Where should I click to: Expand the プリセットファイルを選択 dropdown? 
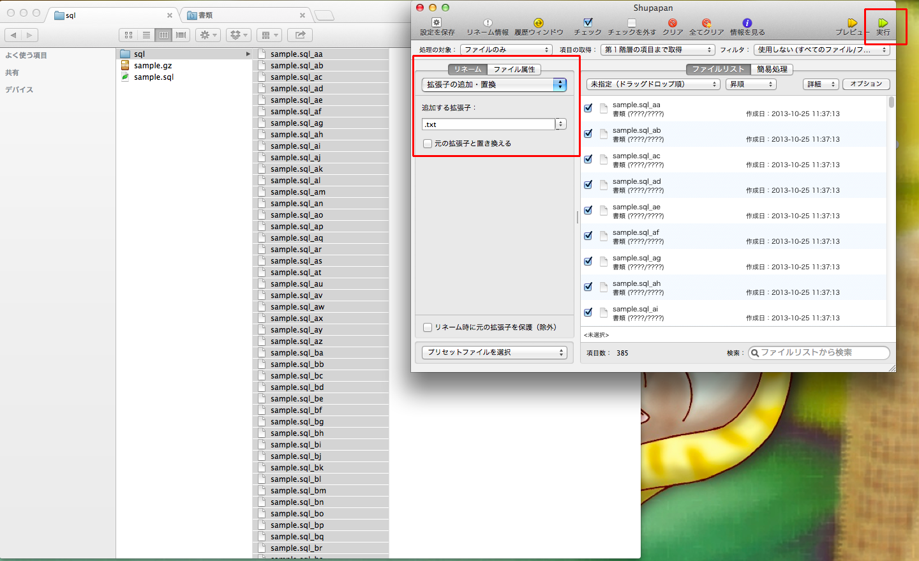click(x=494, y=352)
